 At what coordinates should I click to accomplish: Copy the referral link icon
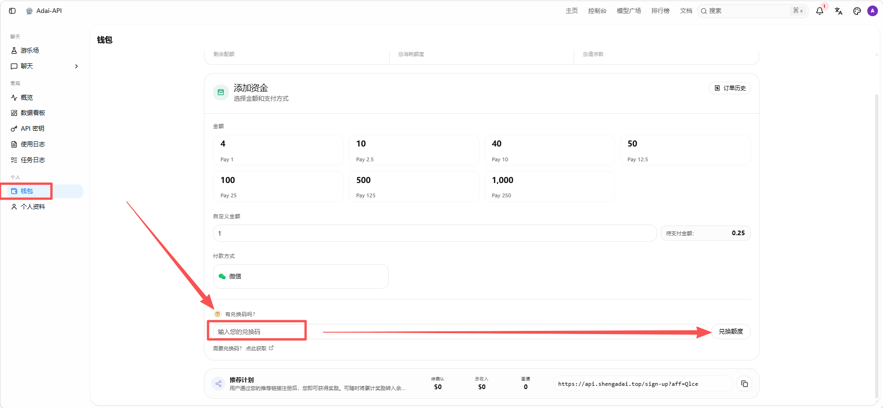point(744,384)
